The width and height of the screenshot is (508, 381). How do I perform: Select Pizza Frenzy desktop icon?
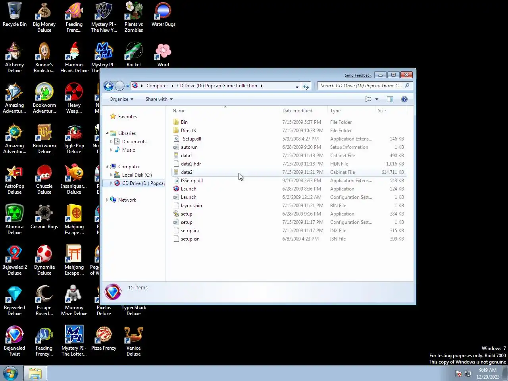pyautogui.click(x=104, y=338)
